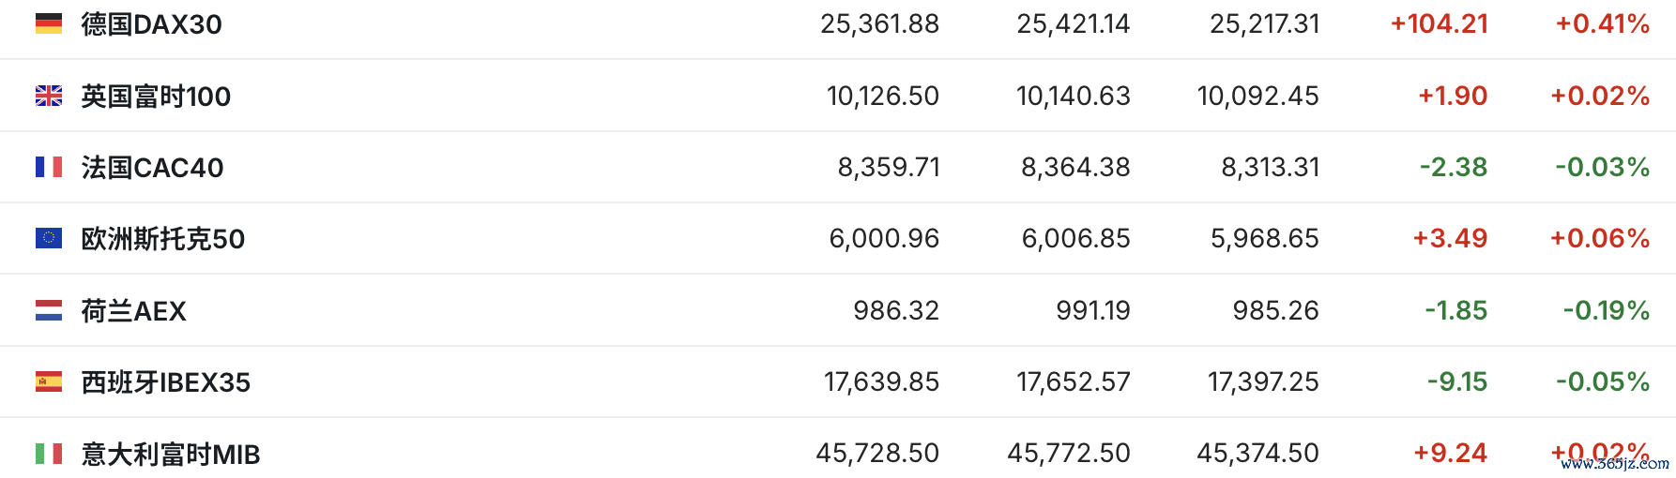Click the AEX -1.85 change value
1676x478 pixels.
click(x=1455, y=311)
